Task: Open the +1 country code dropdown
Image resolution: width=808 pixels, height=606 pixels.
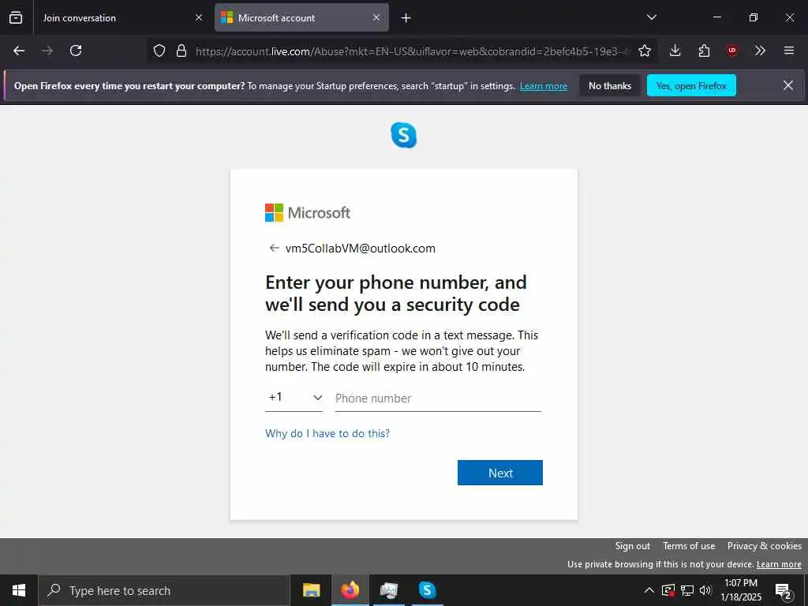Action: tap(294, 398)
